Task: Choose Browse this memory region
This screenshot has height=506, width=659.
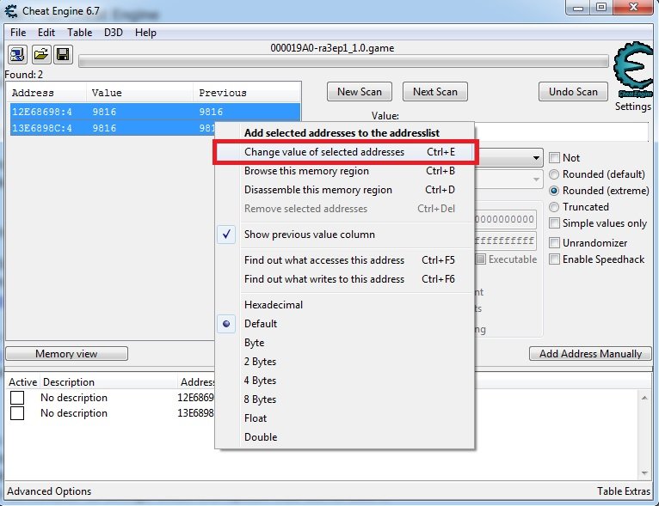Action: (x=345, y=171)
